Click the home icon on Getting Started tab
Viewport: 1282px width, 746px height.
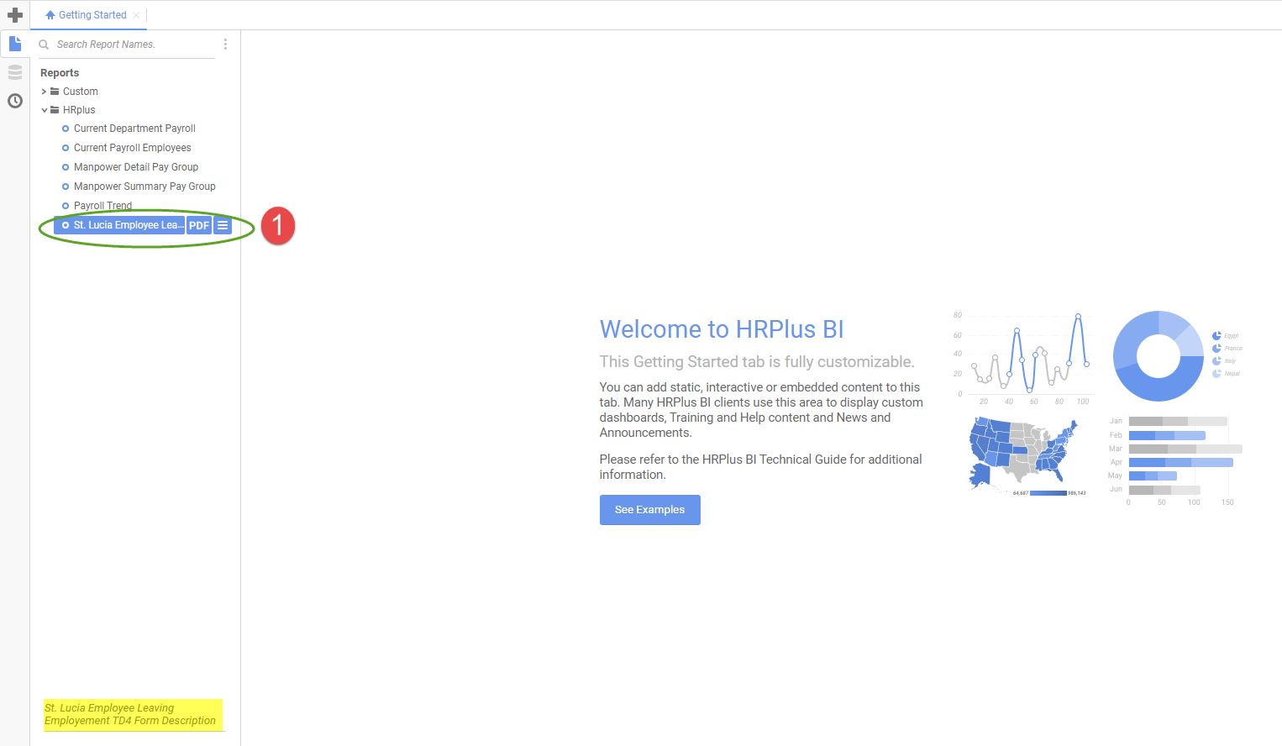pyautogui.click(x=50, y=15)
